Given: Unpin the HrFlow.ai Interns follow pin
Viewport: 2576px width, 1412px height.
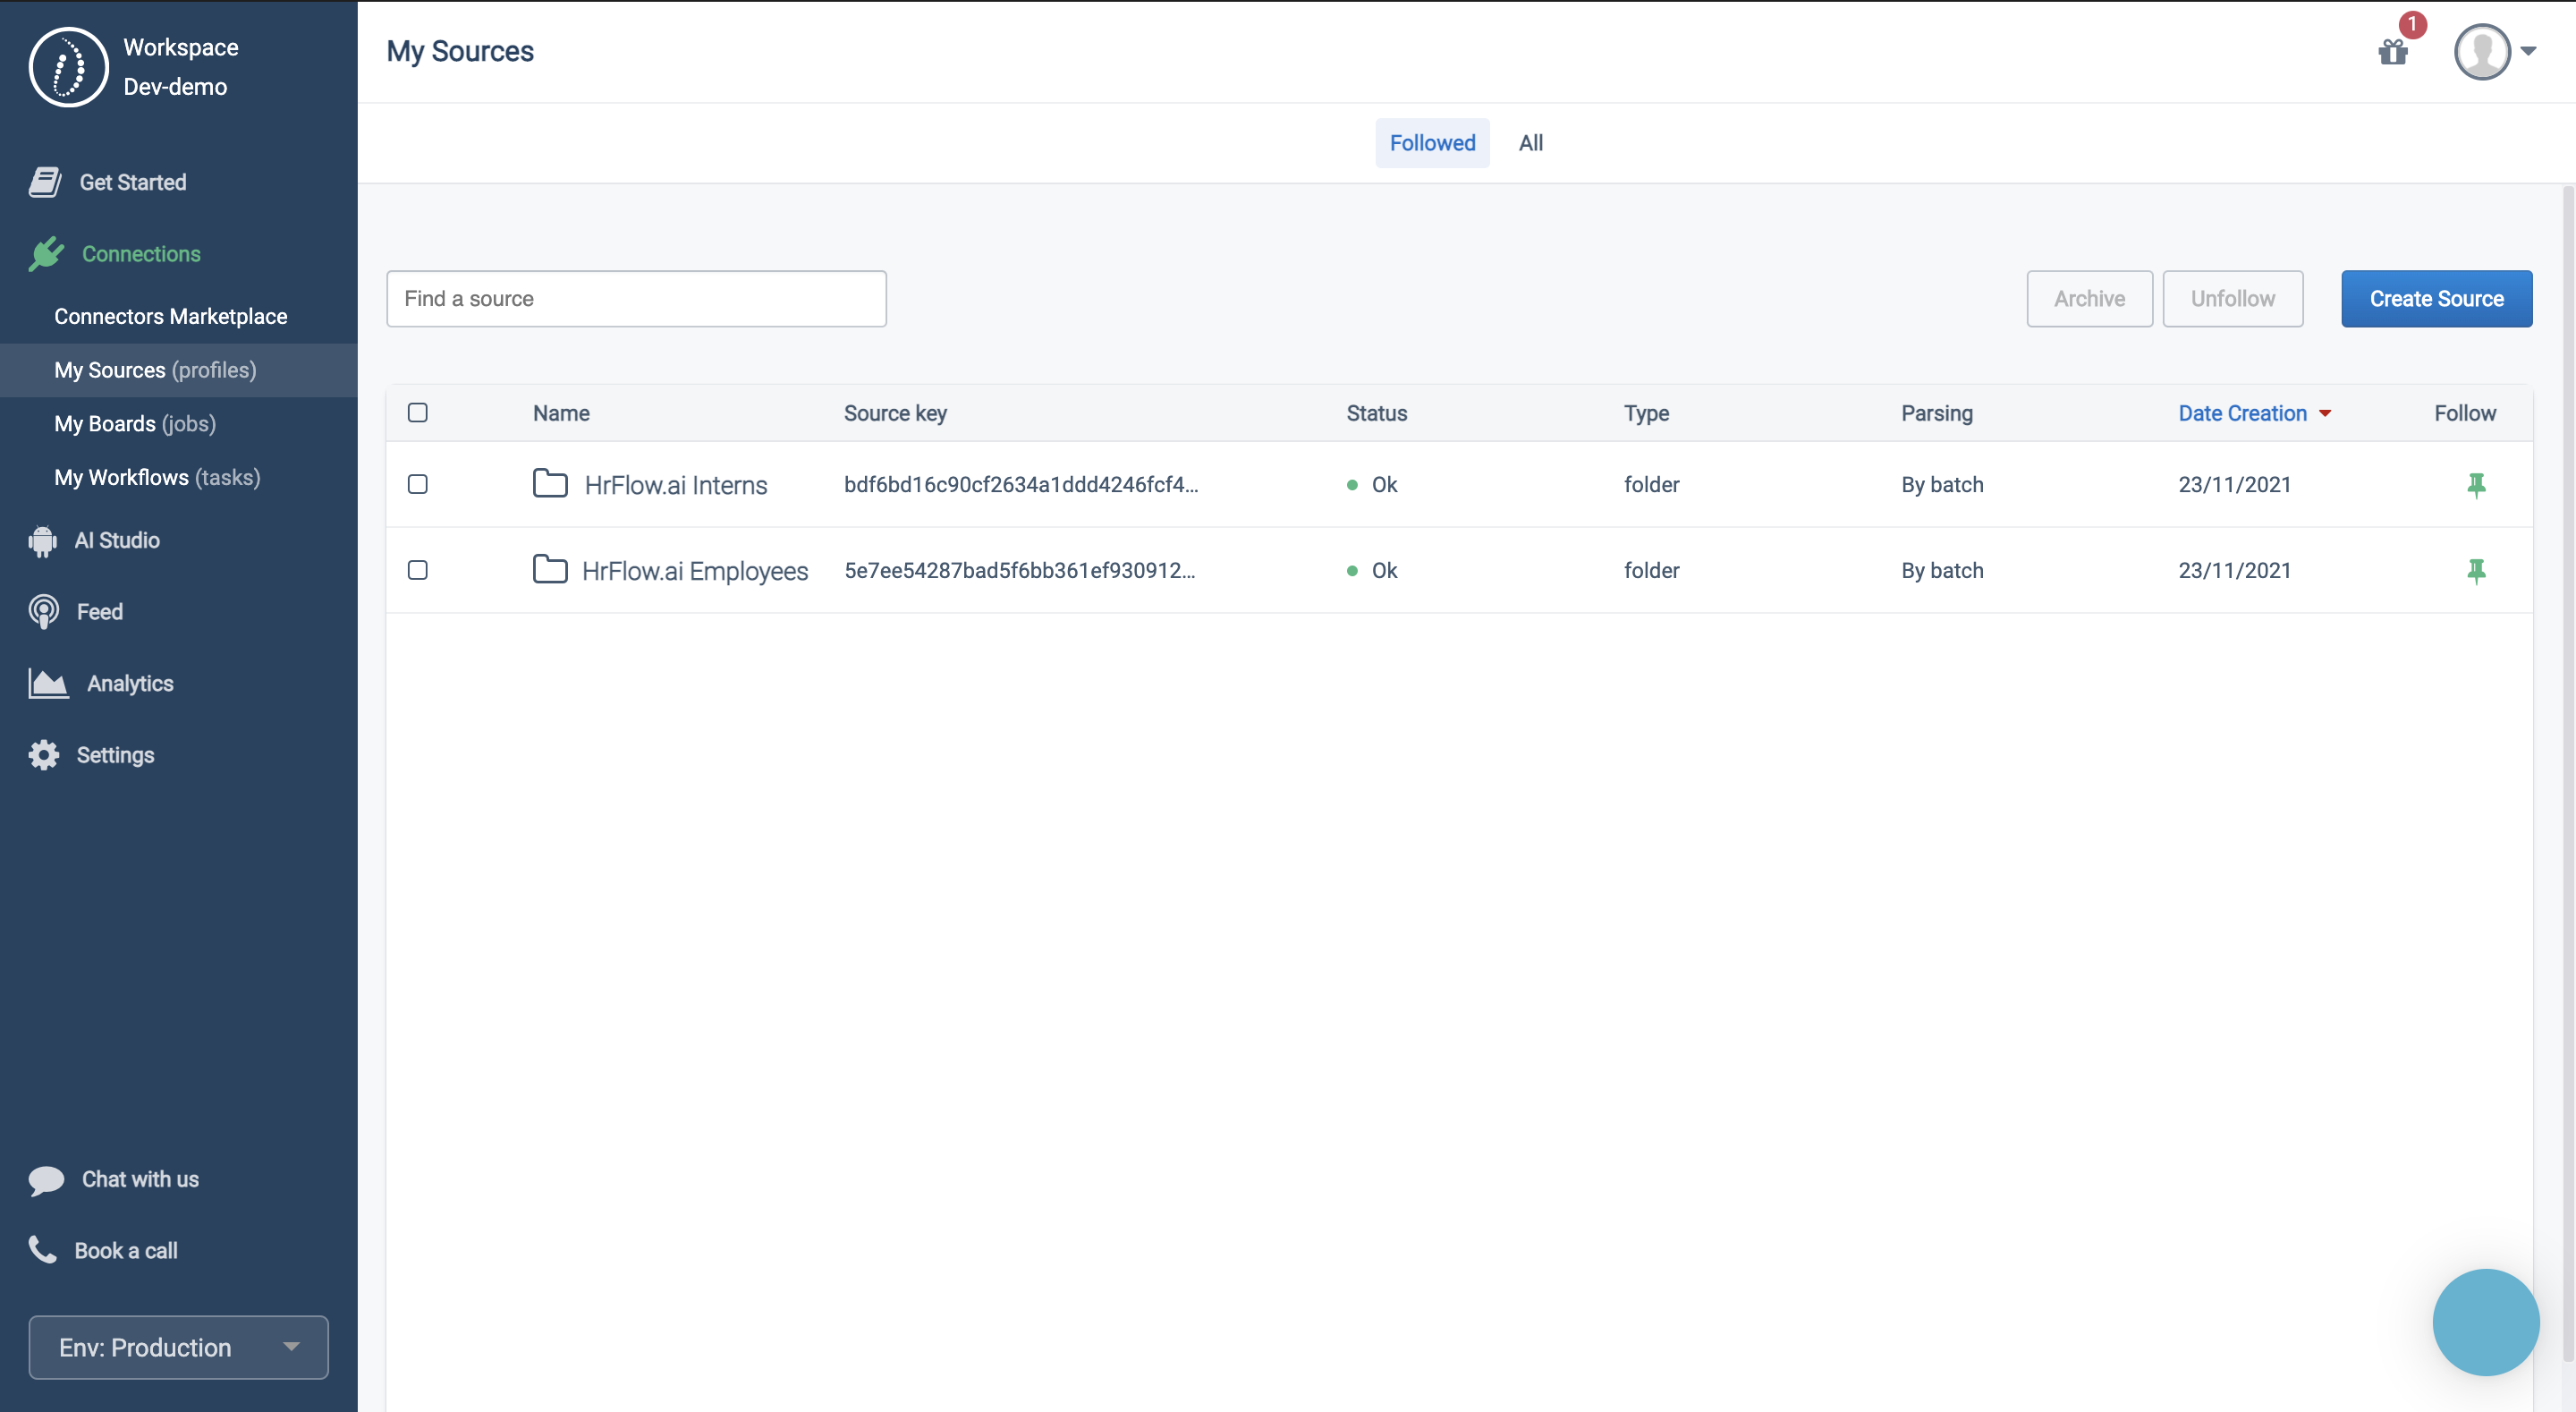Looking at the screenshot, I should point(2476,485).
